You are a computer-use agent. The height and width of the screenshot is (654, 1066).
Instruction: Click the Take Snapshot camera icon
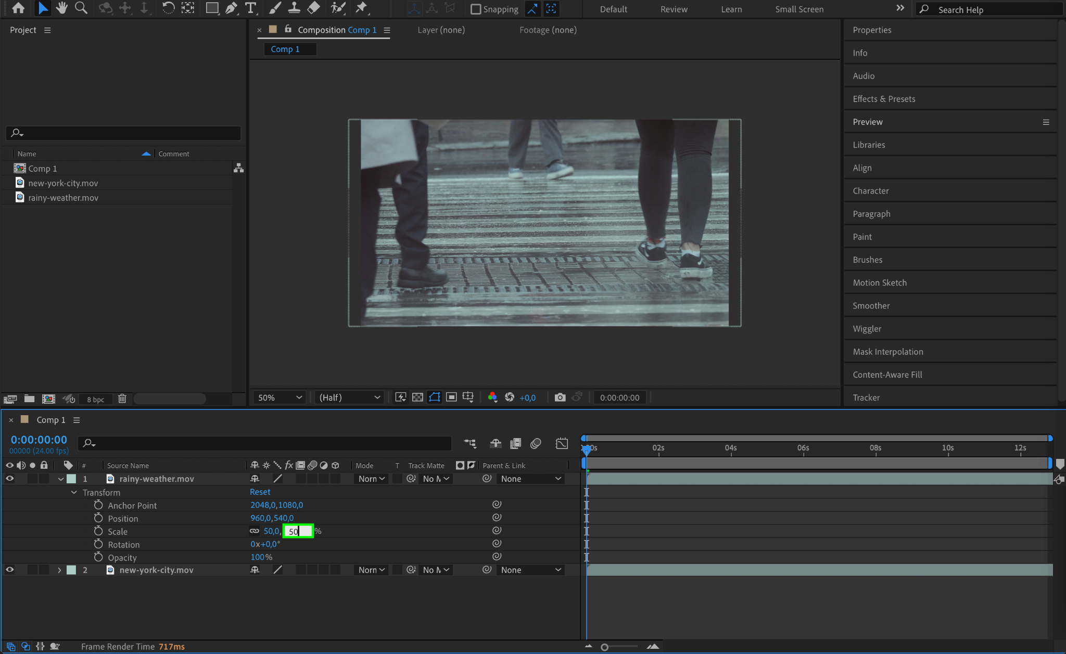(x=560, y=397)
